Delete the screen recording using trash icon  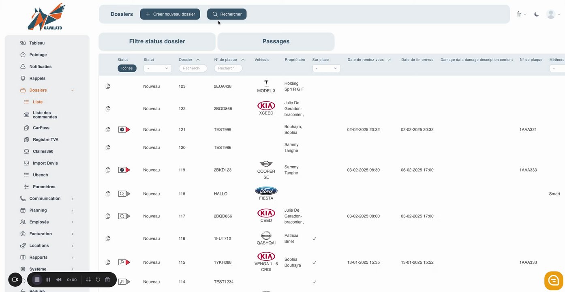pyautogui.click(x=107, y=280)
